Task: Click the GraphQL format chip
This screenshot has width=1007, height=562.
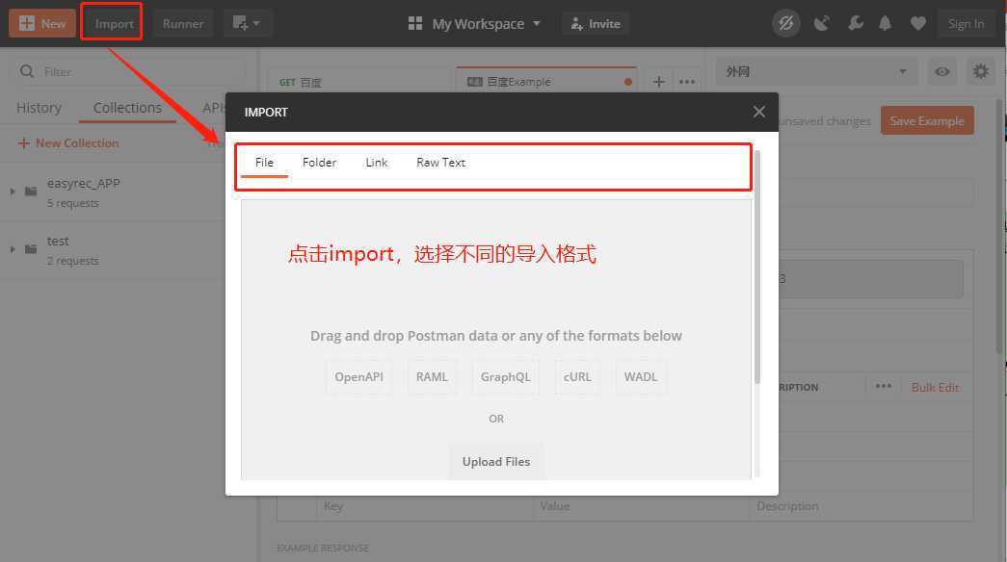Action: (505, 377)
